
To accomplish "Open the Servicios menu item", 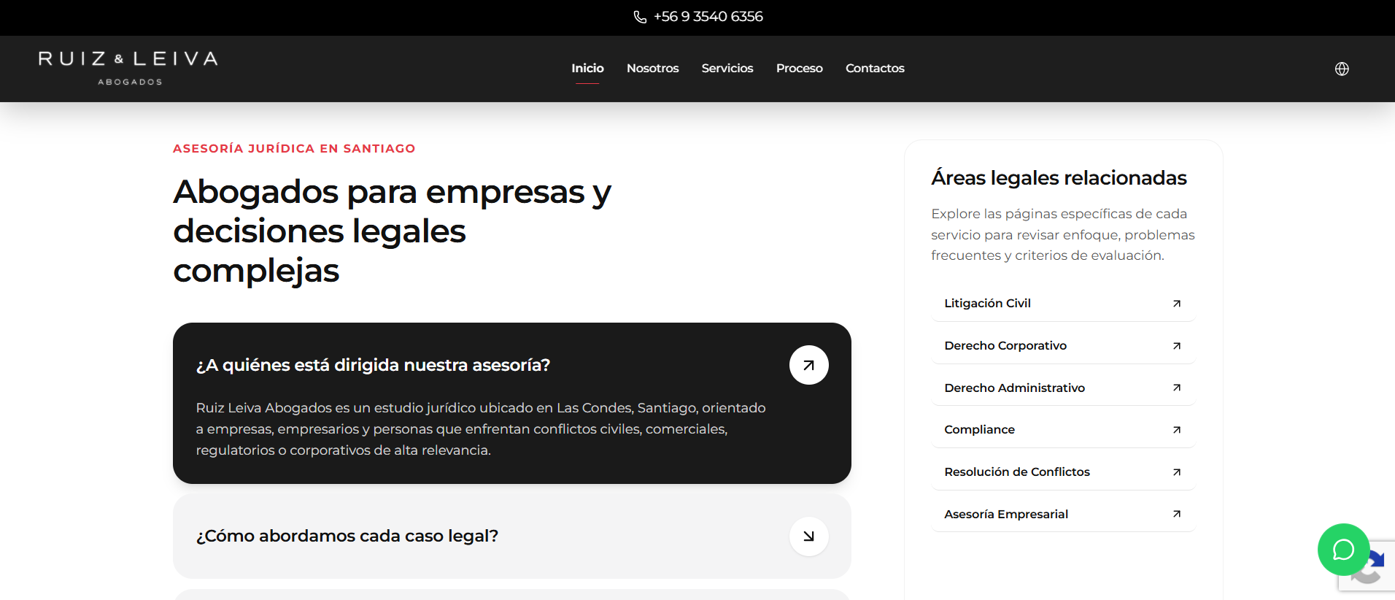I will [x=727, y=68].
